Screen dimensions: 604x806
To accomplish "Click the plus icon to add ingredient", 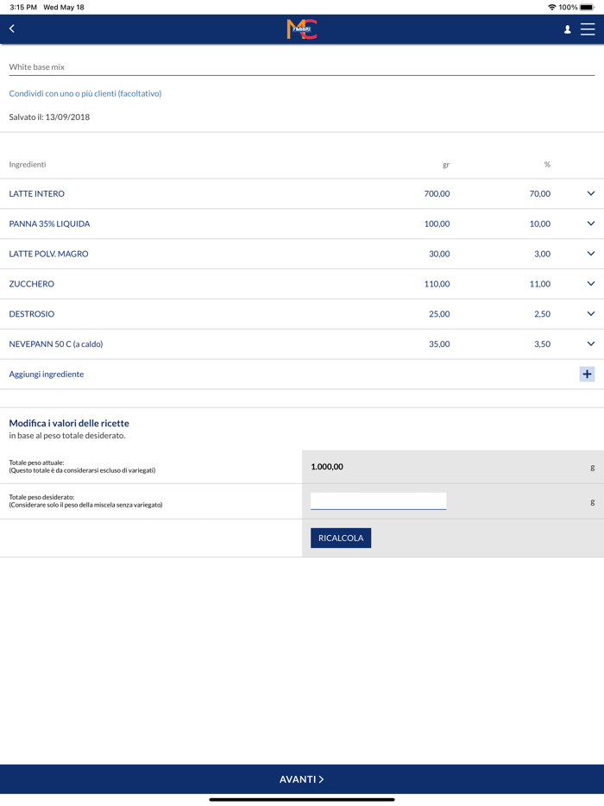I will coord(587,374).
